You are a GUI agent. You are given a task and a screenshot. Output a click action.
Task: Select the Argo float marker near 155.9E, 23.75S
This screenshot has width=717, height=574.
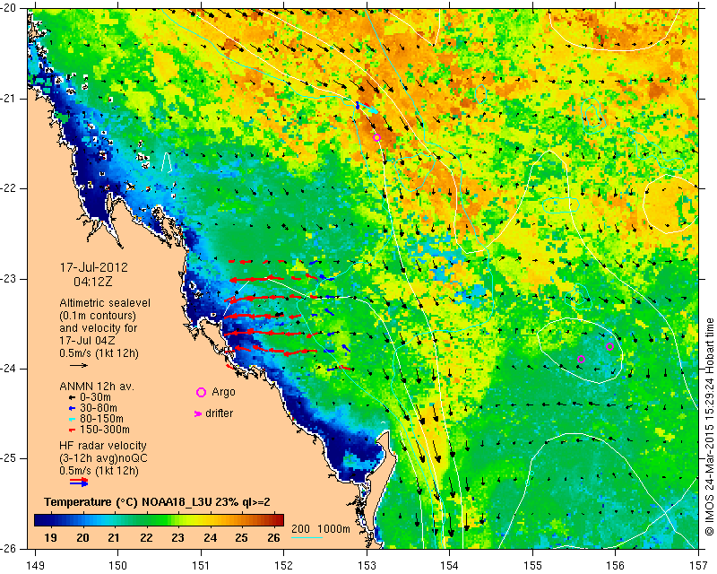609,346
